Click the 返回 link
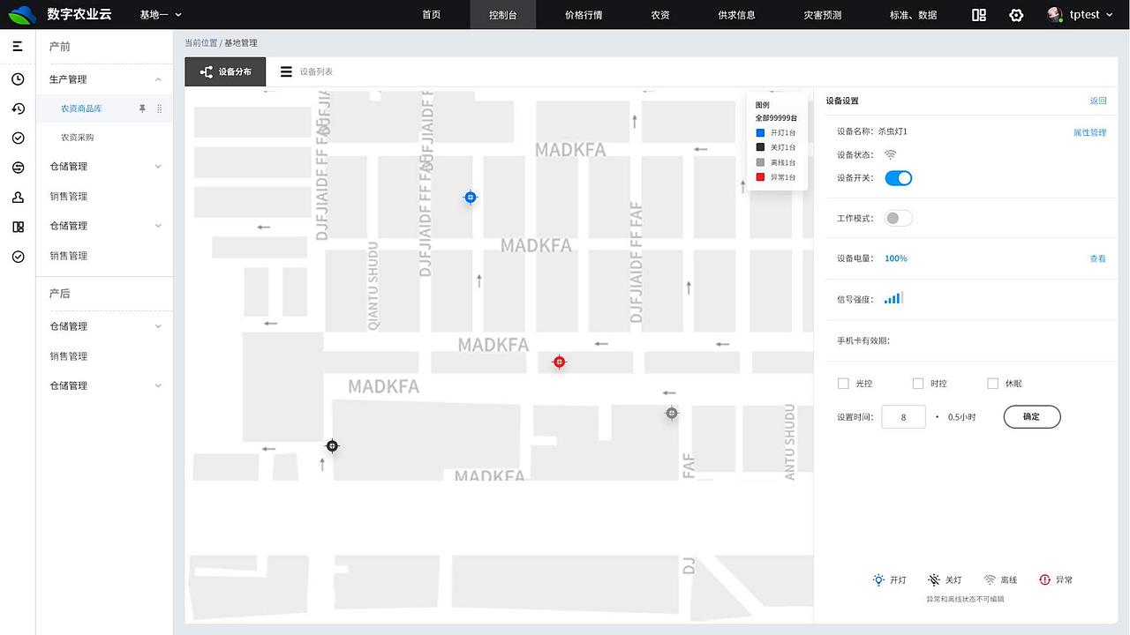This screenshot has width=1130, height=635. (1097, 101)
